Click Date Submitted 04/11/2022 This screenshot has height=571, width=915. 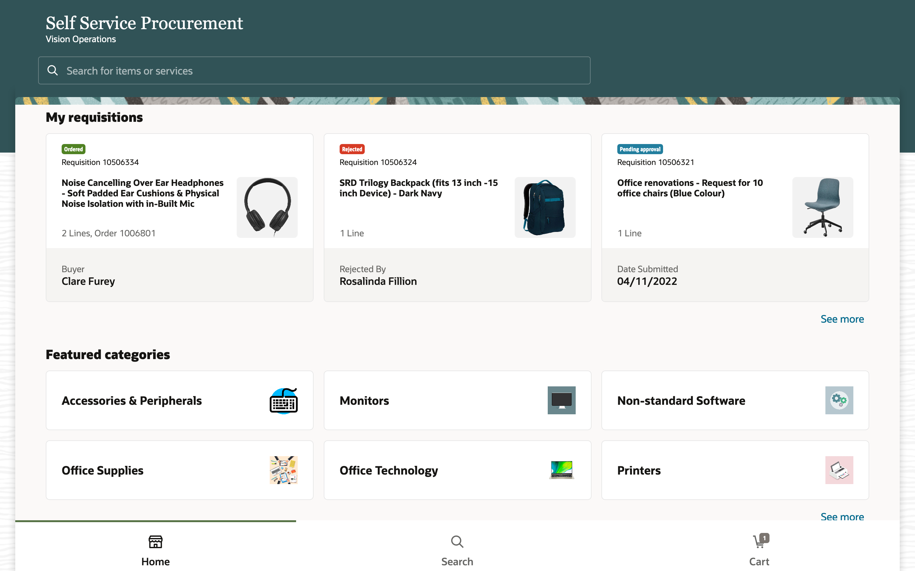[647, 281]
